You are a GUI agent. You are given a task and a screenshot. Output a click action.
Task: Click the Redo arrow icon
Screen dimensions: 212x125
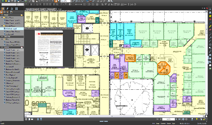click(47, 1)
